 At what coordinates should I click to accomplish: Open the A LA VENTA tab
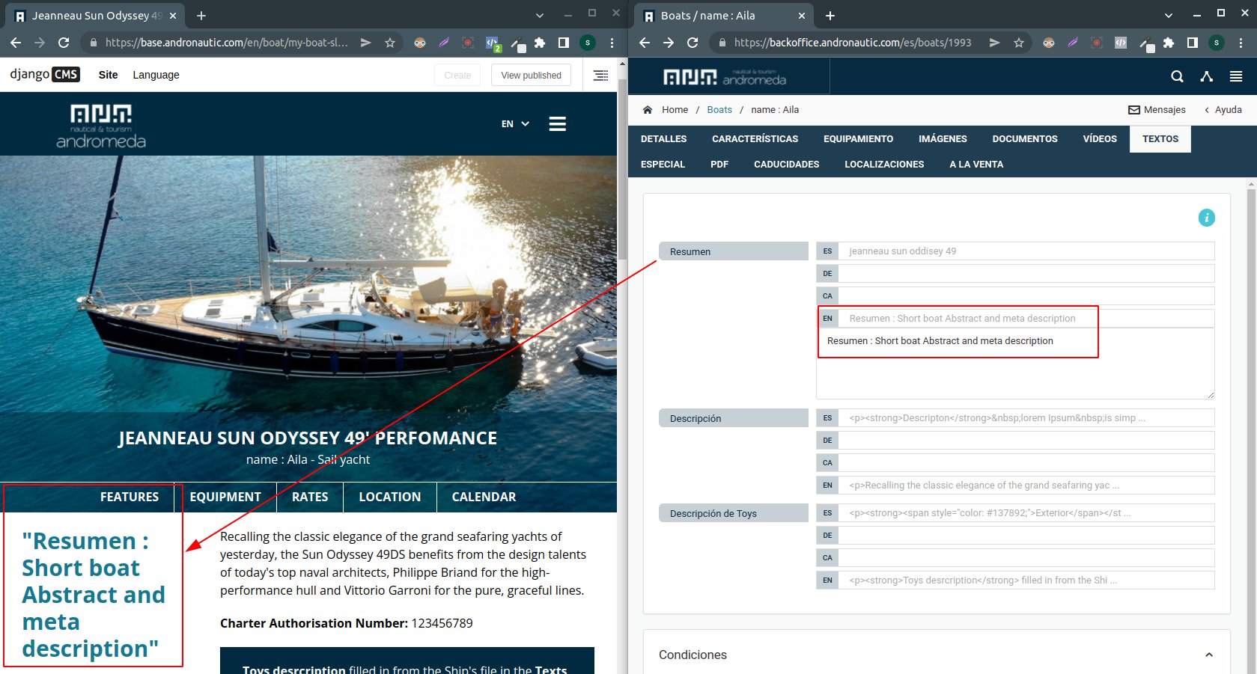[x=976, y=164]
